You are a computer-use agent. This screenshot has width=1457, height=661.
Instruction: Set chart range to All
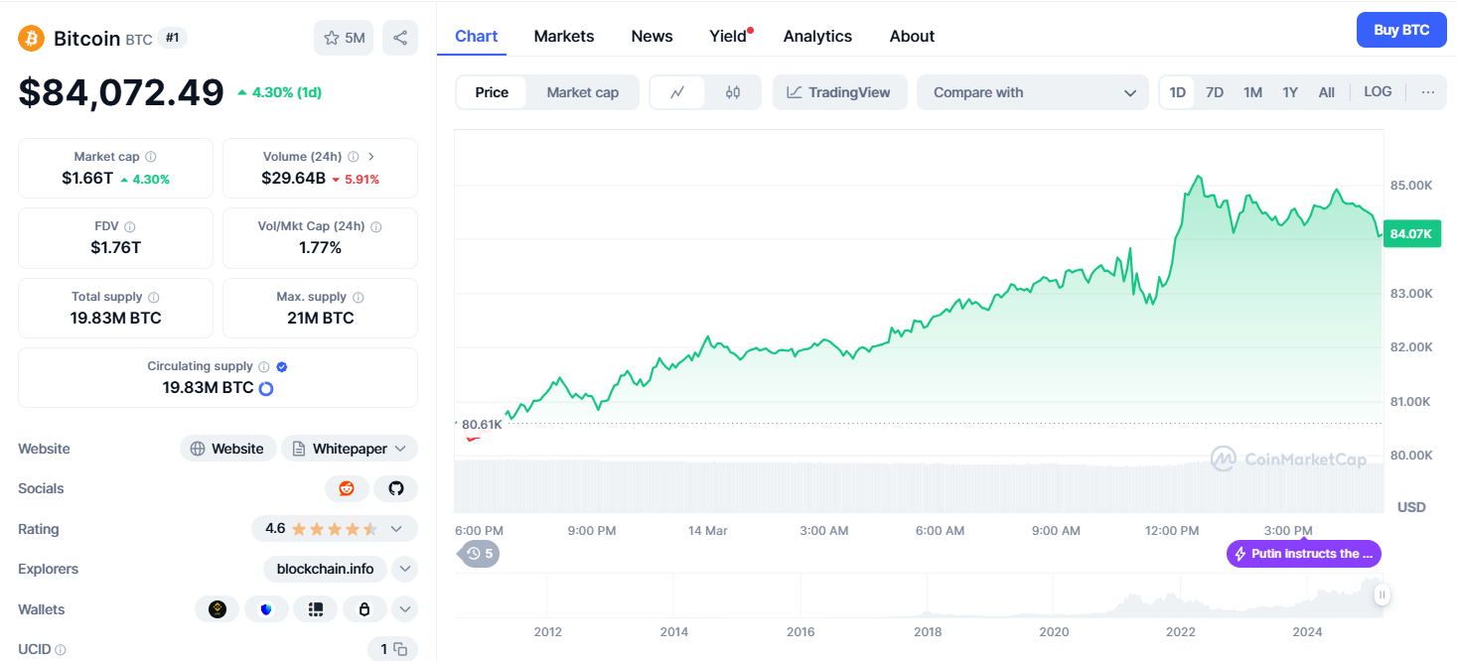click(1327, 92)
